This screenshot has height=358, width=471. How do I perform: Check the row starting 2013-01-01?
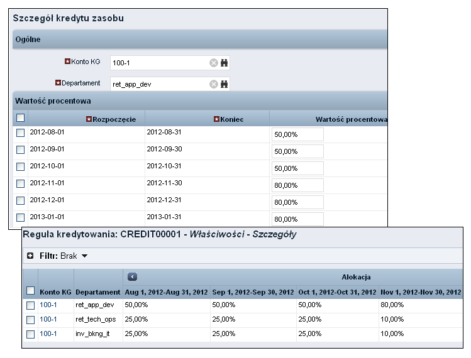tap(20, 217)
